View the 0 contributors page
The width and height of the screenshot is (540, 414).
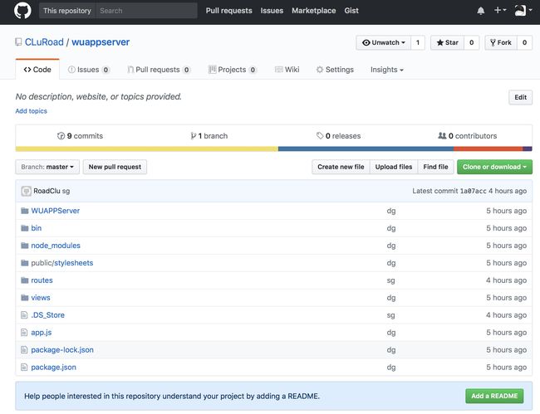click(468, 136)
